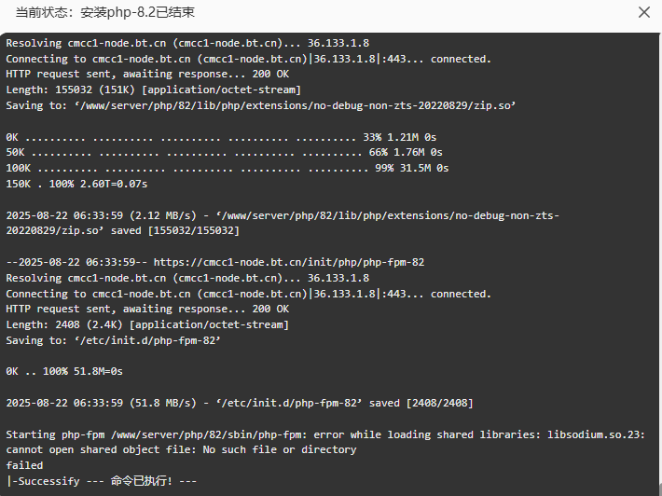The image size is (662, 496).
Task: Click 'cannot open shared object file' line
Action: pos(181,449)
